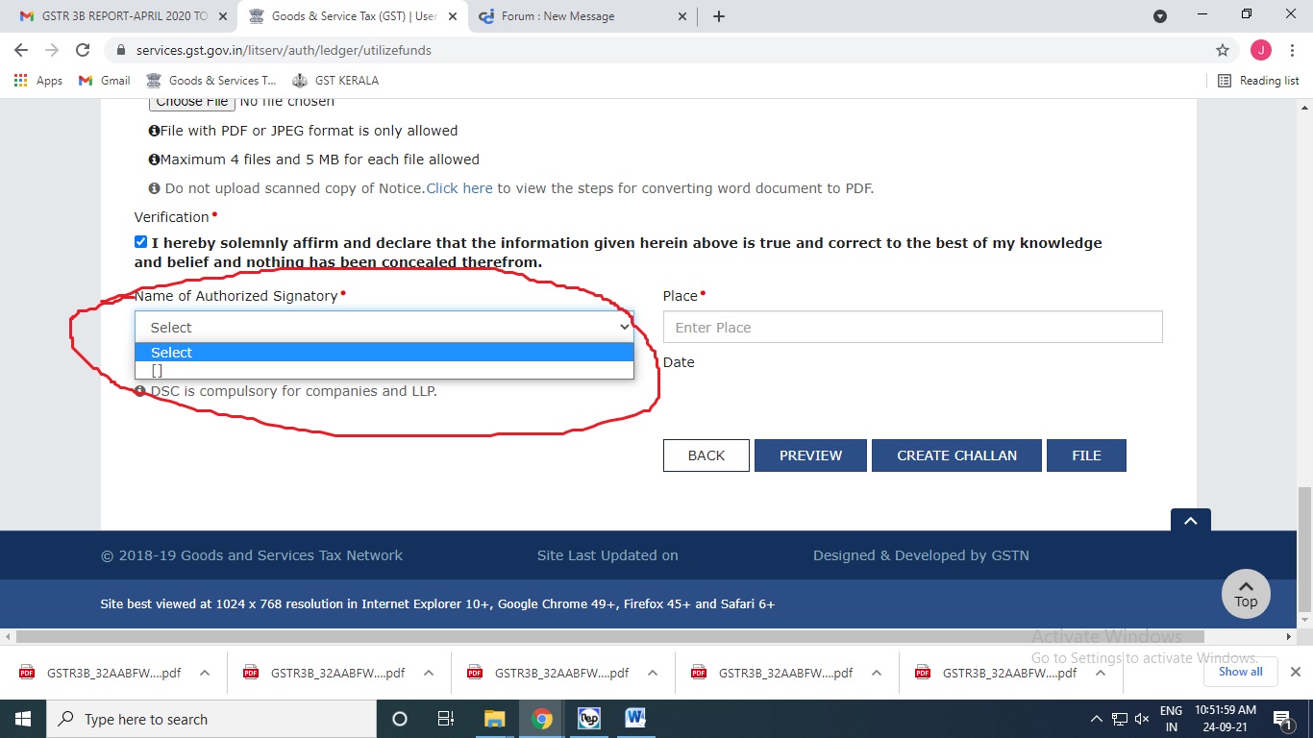This screenshot has width=1313, height=738.
Task: Expand Name of Authorized Signatory dropdown
Action: (384, 328)
